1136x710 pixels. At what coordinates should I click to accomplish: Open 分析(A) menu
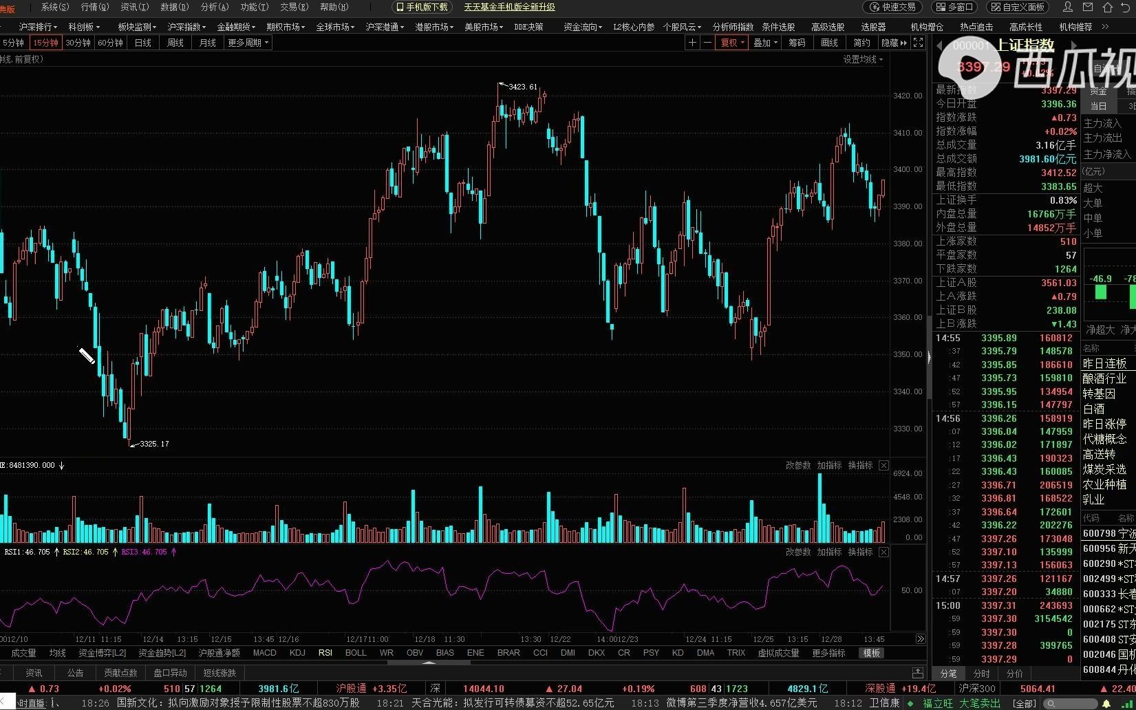215,7
